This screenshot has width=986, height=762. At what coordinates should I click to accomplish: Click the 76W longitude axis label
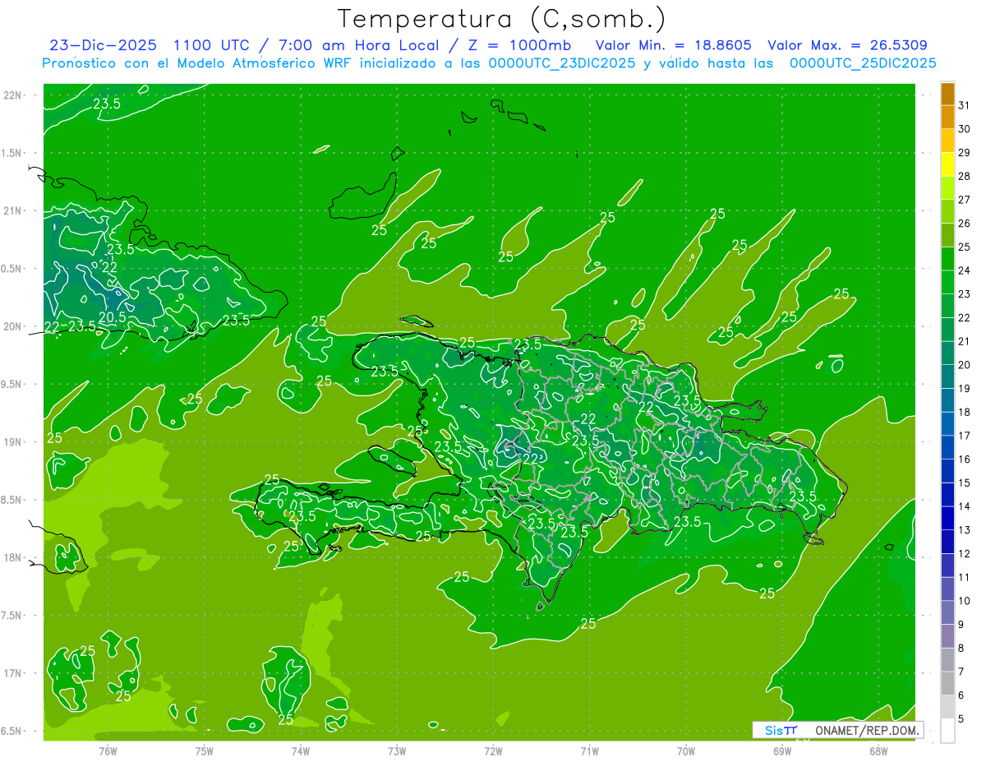(108, 750)
